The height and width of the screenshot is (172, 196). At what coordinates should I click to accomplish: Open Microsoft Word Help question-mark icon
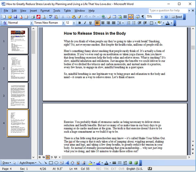(166, 17)
